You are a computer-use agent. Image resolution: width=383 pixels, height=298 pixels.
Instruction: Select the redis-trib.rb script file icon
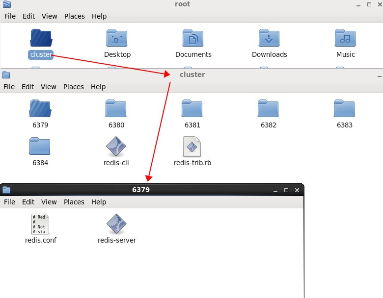pyautogui.click(x=192, y=147)
